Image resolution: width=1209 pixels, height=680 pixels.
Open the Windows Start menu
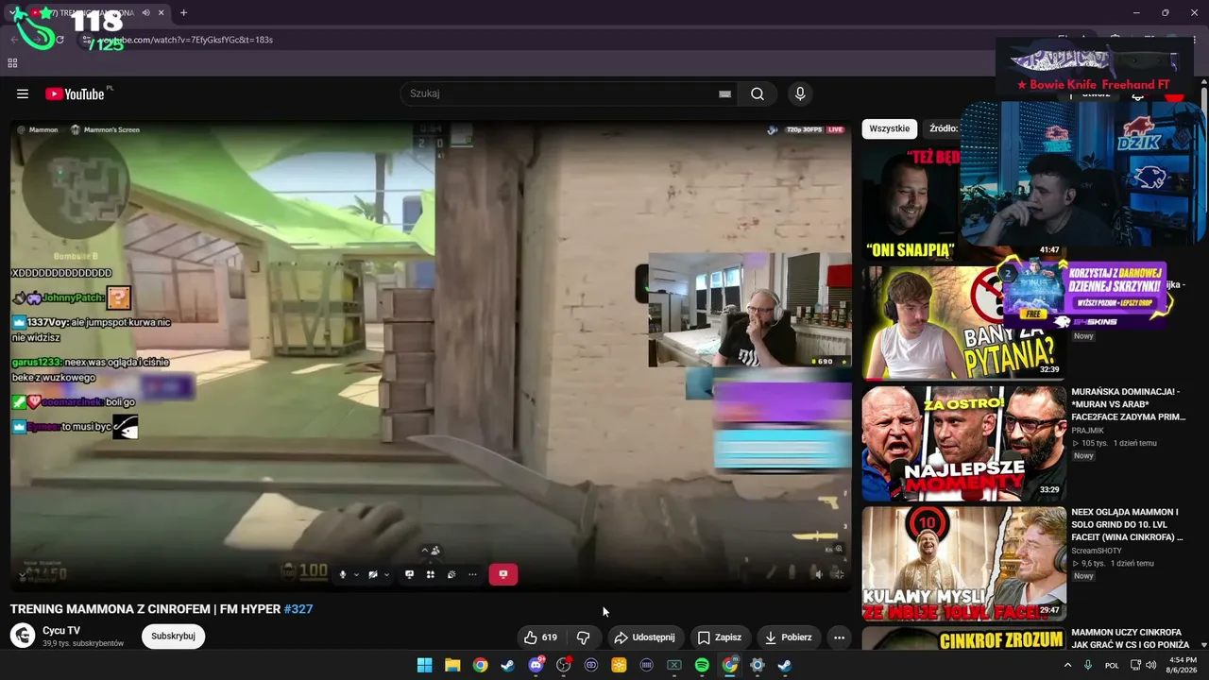[425, 665]
